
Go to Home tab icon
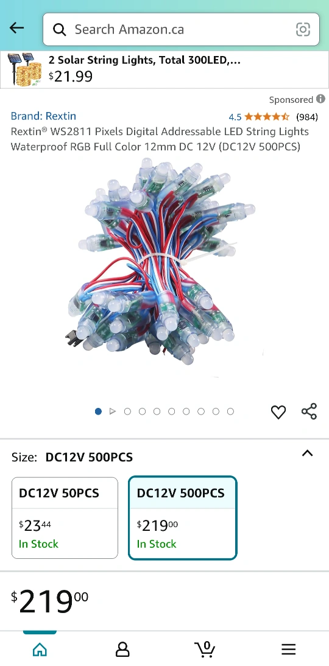point(40,649)
